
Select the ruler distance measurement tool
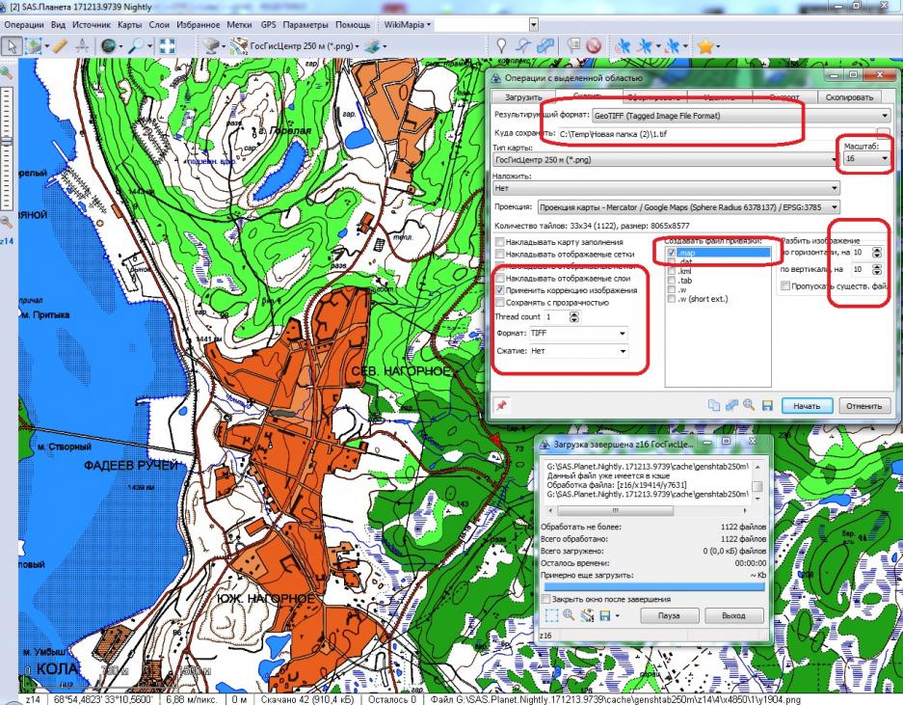(x=59, y=44)
